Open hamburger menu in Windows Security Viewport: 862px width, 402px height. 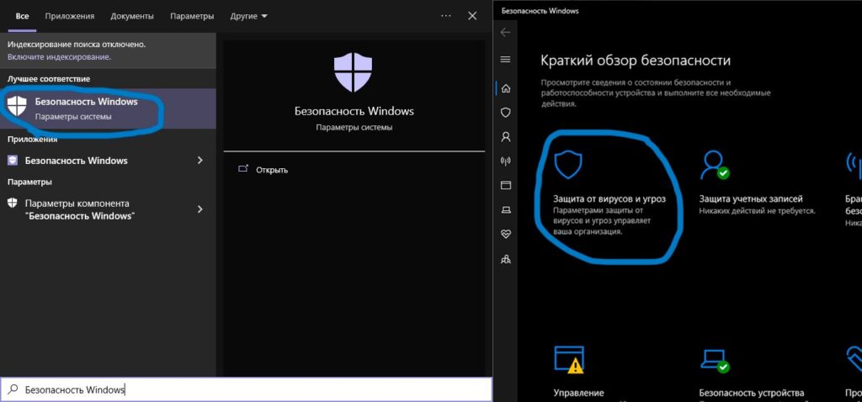pyautogui.click(x=506, y=60)
